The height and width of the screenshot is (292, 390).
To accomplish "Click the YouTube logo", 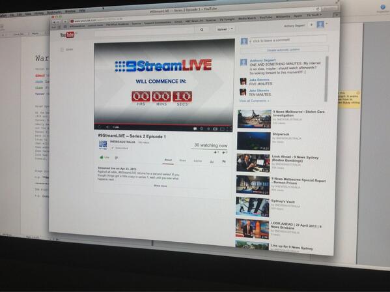I will click(67, 35).
